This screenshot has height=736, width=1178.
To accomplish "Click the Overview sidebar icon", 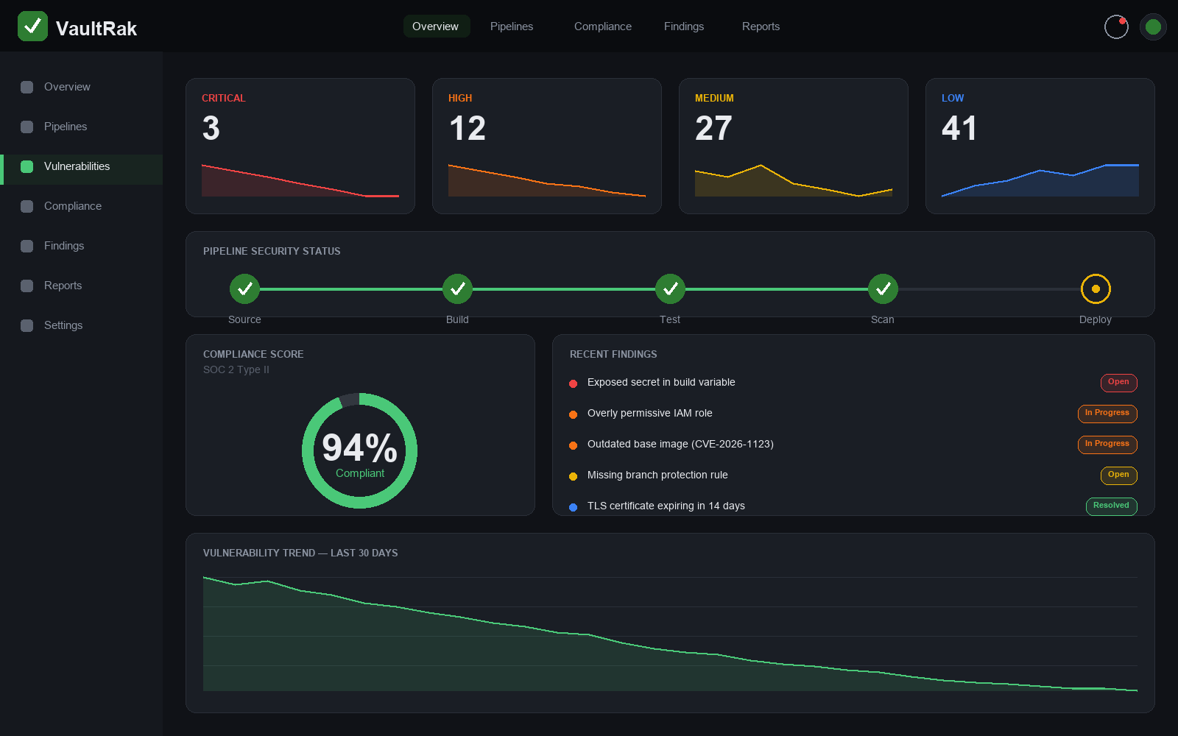I will pos(27,87).
